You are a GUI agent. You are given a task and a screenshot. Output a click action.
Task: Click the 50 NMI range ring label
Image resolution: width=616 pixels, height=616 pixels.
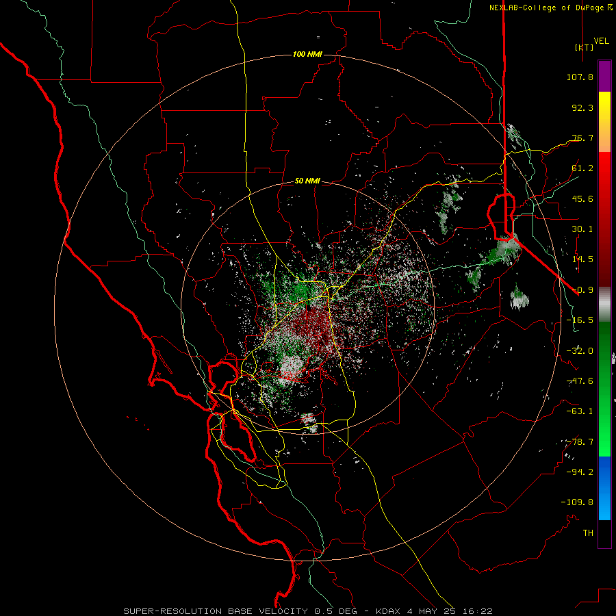pyautogui.click(x=307, y=181)
